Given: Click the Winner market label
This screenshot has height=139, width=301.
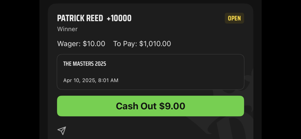Looking at the screenshot, I should [67, 29].
